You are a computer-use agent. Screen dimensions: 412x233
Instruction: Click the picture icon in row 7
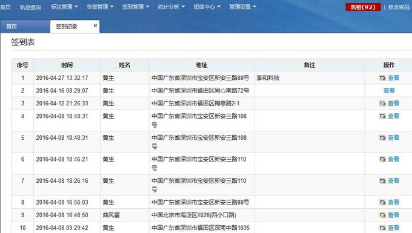click(382, 181)
